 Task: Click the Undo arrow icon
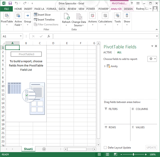(17, 3)
